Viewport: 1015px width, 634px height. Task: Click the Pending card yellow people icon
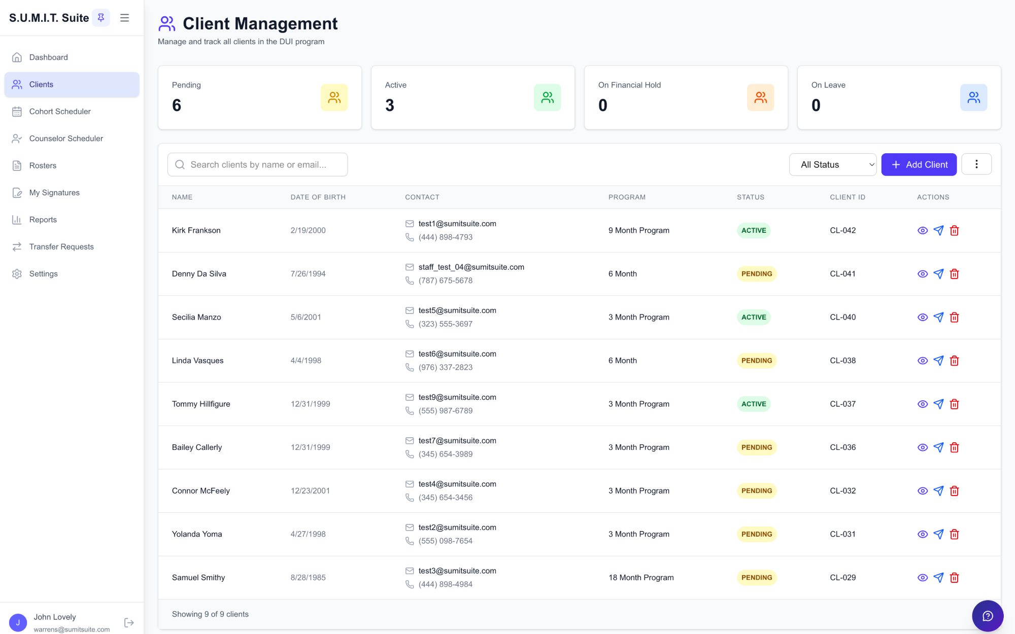pyautogui.click(x=334, y=97)
